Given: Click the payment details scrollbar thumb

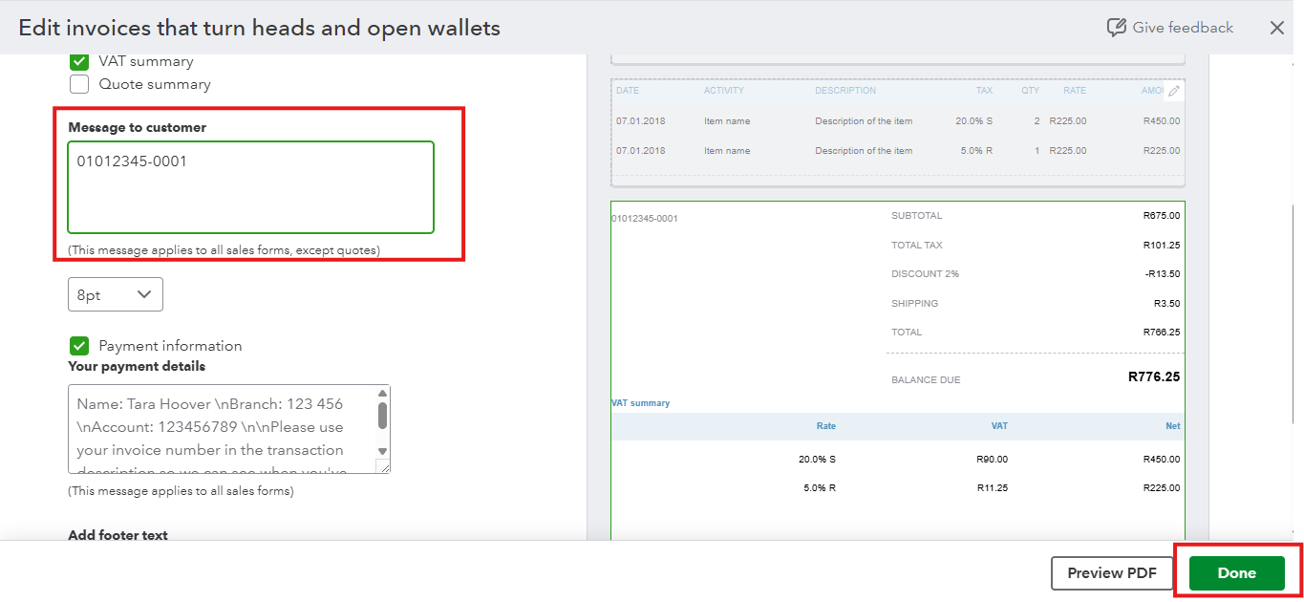Looking at the screenshot, I should click(382, 415).
